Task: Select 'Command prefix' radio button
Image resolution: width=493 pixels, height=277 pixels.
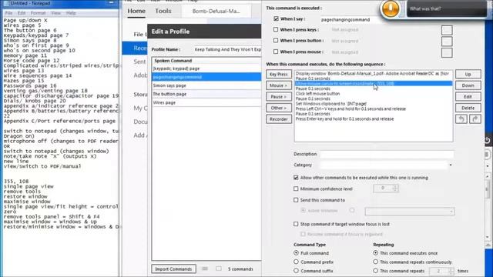Action: [296, 262]
